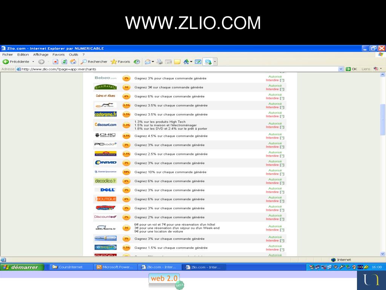
Task: Click the grey forward navigation arrow
Action: click(41, 62)
